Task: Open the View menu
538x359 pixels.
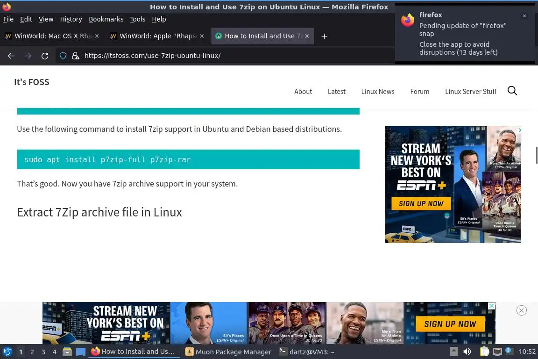Action: 46,19
